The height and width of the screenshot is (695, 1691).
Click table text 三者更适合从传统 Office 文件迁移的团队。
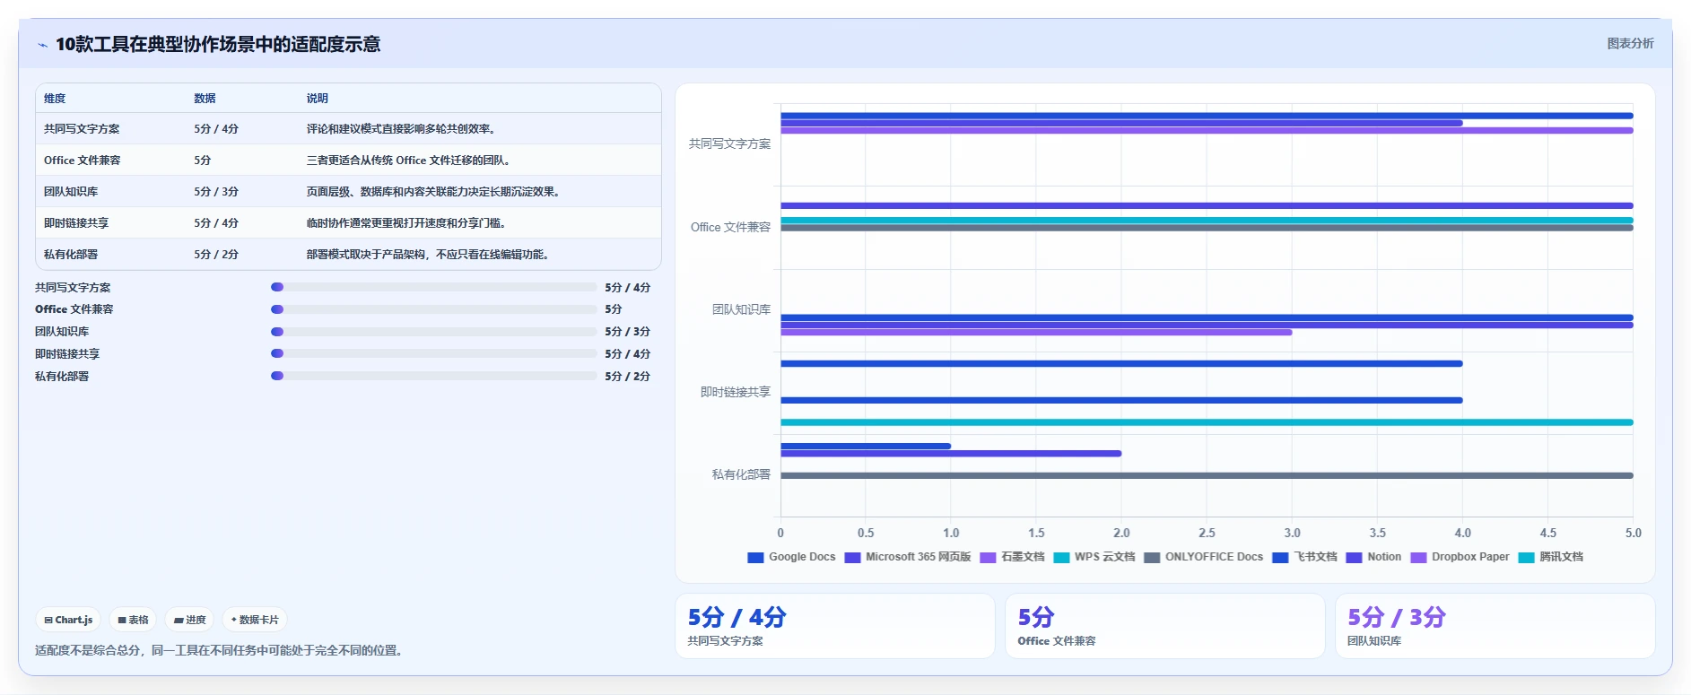tap(409, 161)
